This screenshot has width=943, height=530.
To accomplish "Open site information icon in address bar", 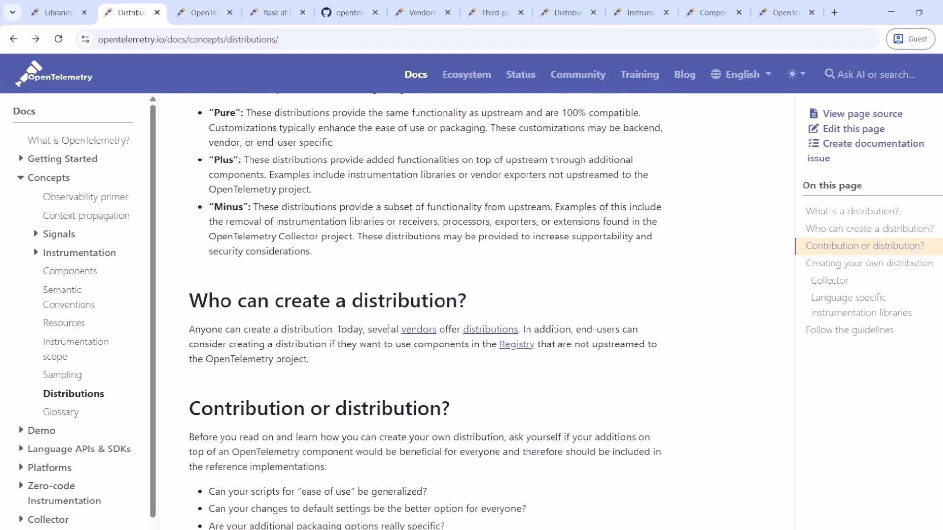I will coord(85,39).
